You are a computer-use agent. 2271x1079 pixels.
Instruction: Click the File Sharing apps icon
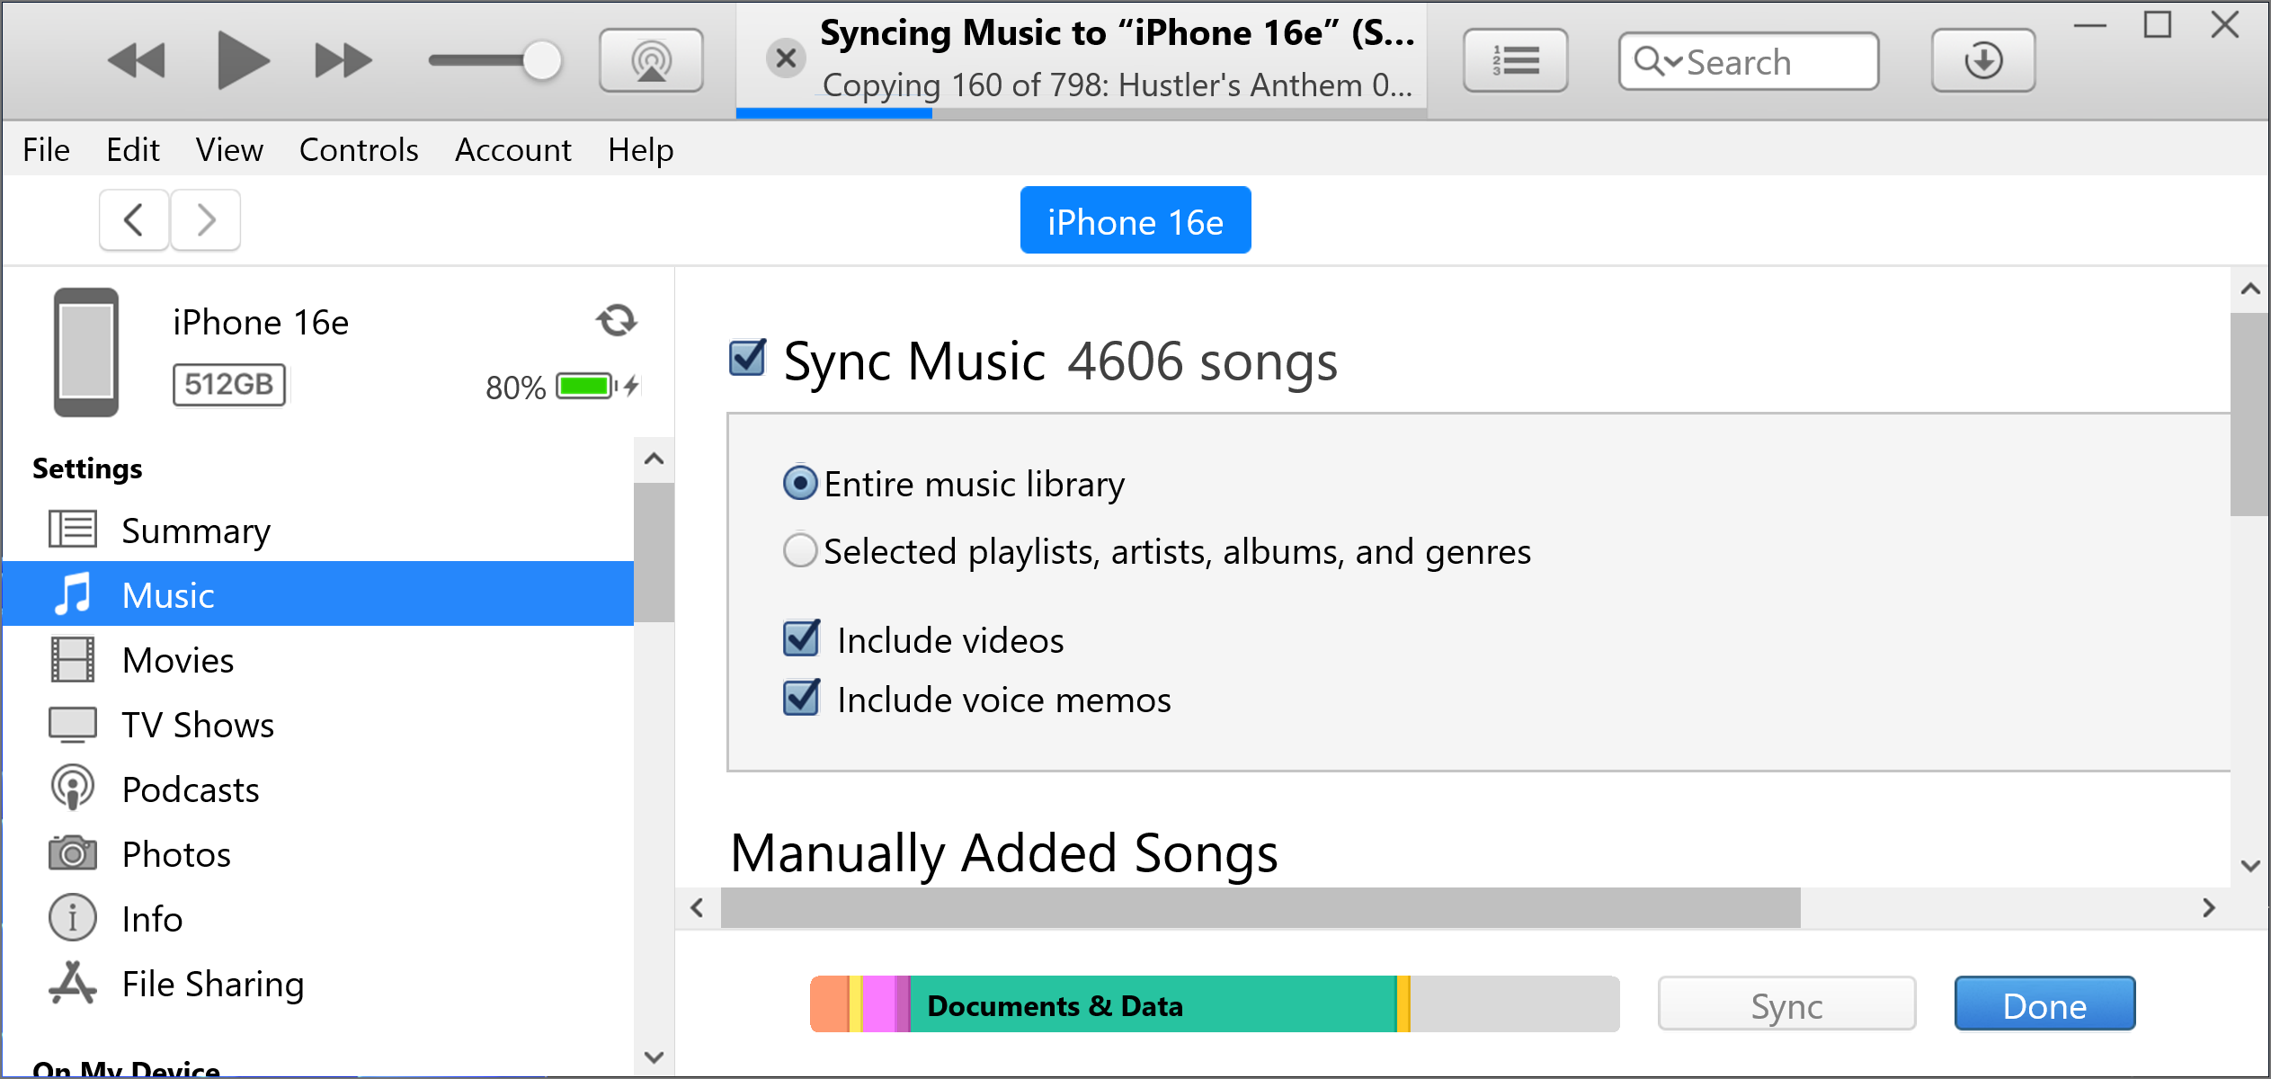pyautogui.click(x=73, y=982)
